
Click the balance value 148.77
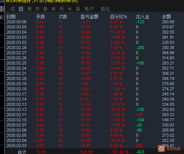pos(168,120)
